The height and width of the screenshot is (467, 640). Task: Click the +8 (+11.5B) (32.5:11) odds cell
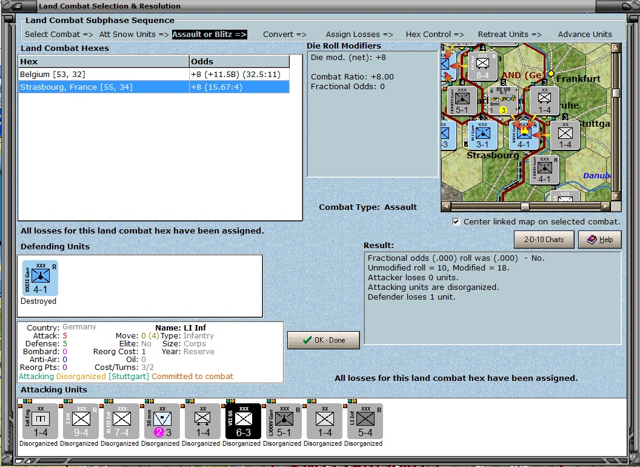239,75
